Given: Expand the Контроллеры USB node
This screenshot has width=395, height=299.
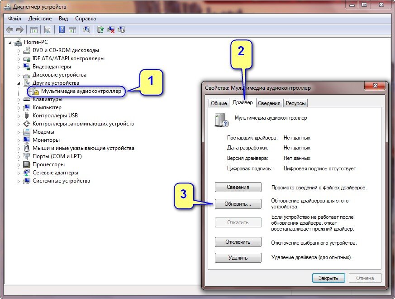Looking at the screenshot, I should (19, 116).
